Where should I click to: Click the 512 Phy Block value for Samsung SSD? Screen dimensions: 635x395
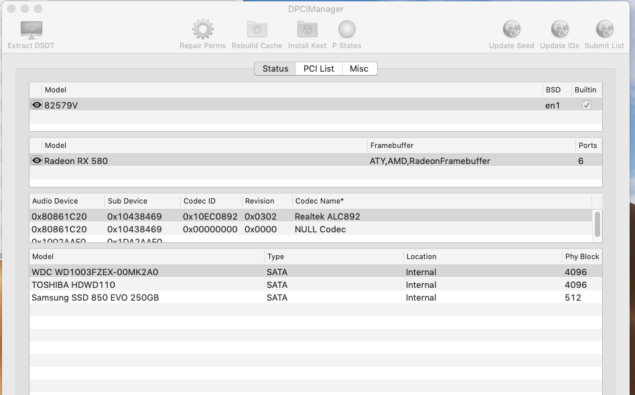(x=573, y=298)
